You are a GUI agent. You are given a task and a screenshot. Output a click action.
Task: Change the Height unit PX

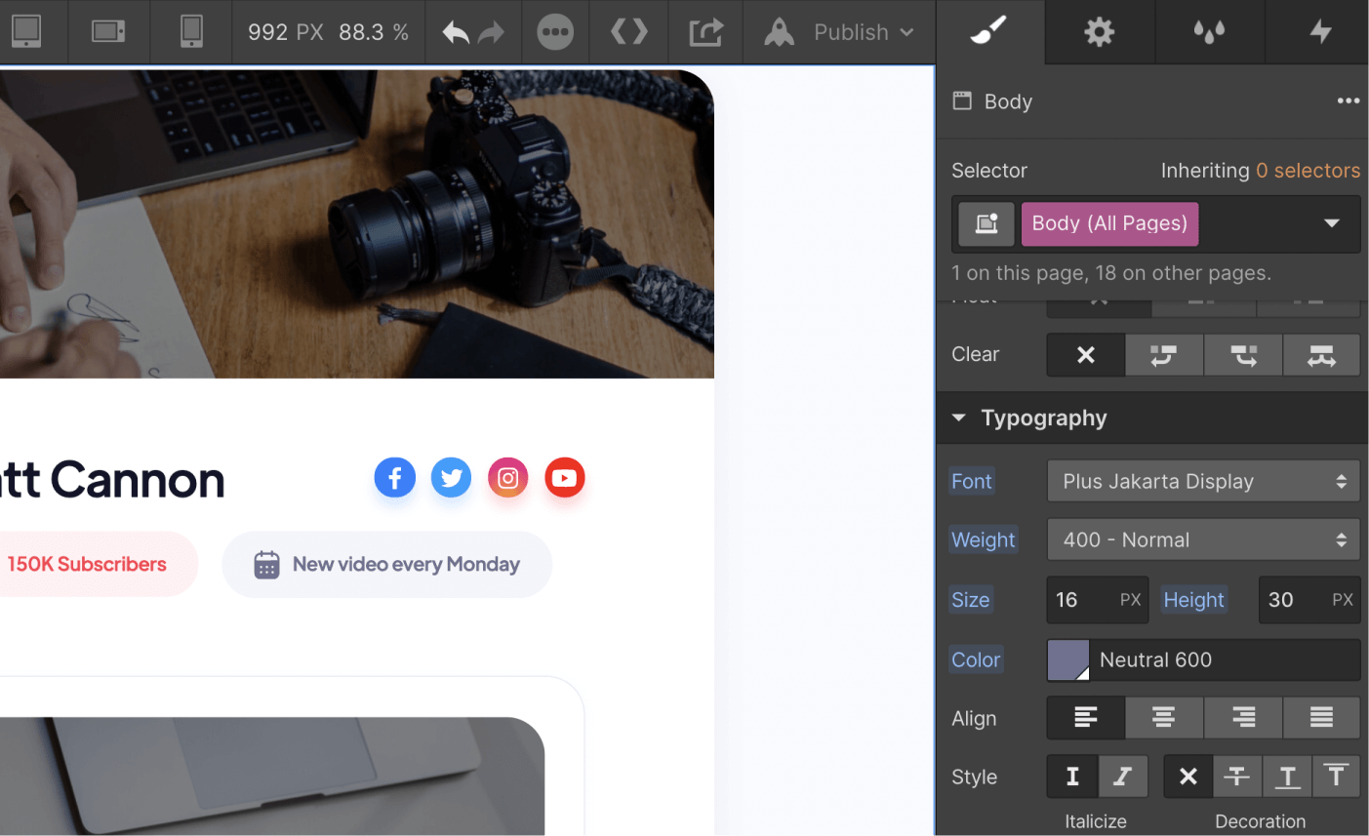[x=1343, y=600]
